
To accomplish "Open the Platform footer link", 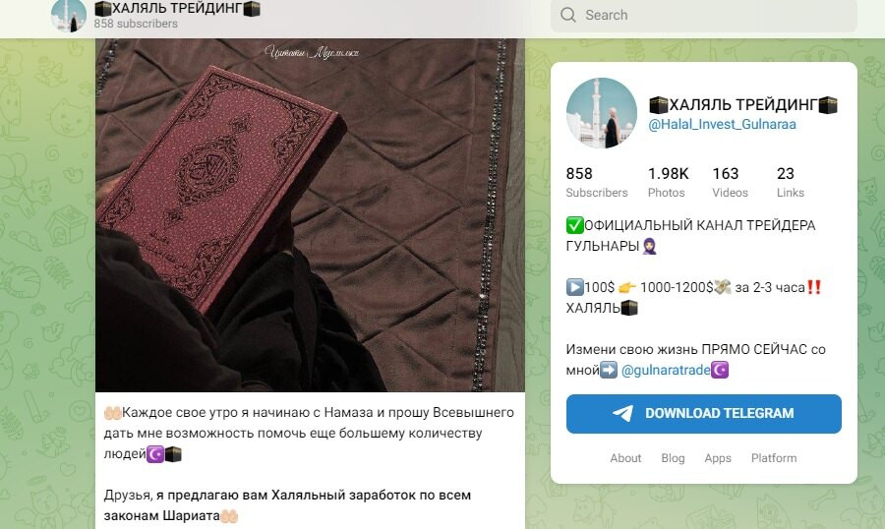I will pos(774,458).
